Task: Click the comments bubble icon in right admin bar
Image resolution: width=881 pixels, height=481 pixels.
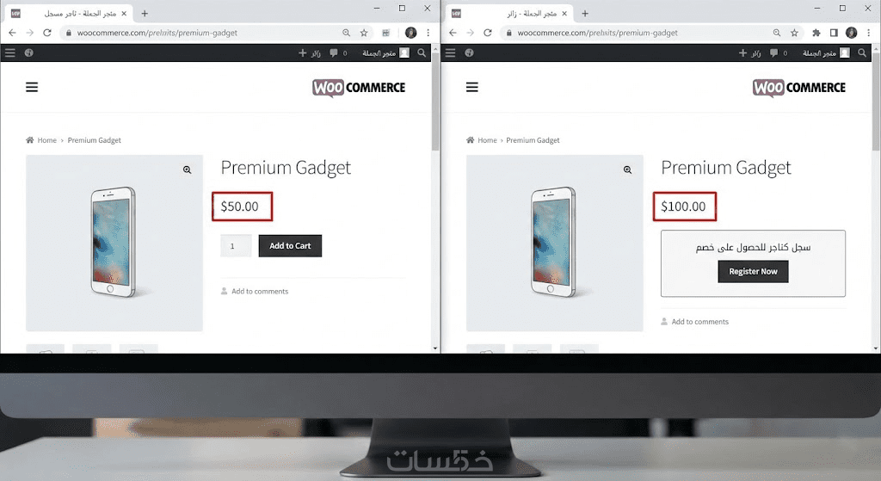Action: click(773, 52)
